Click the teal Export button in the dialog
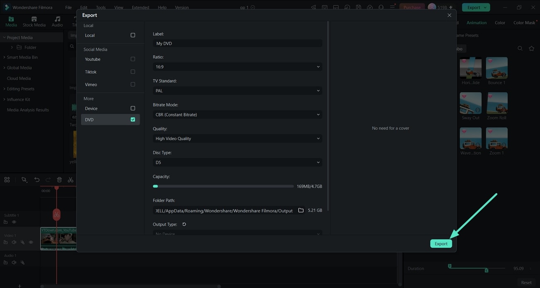 click(441, 244)
